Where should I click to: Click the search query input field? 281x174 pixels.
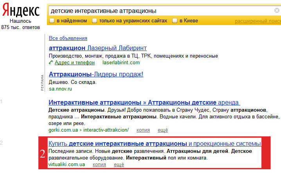[160, 11]
